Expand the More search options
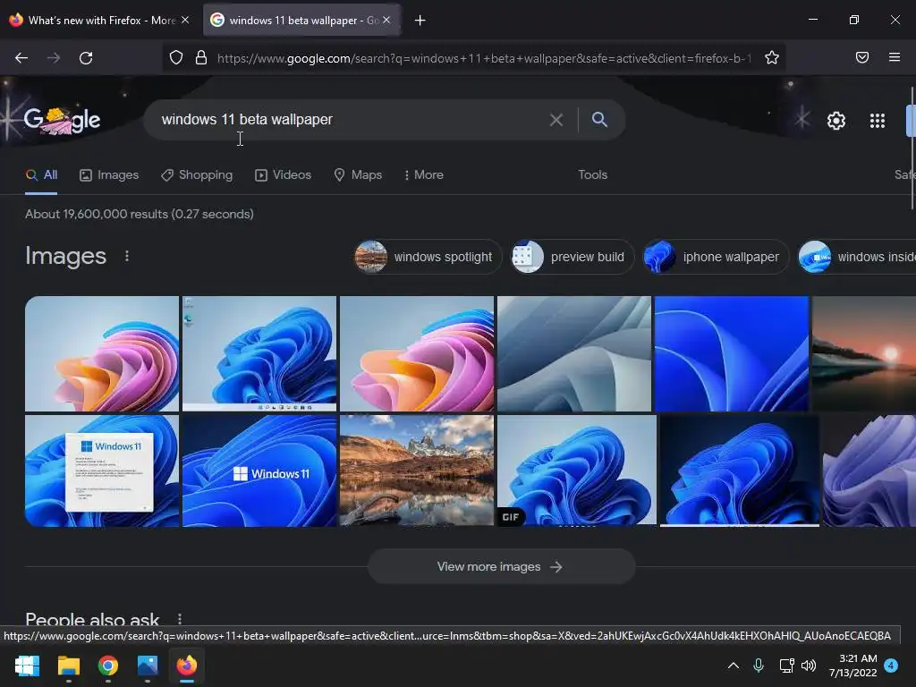 tap(423, 174)
